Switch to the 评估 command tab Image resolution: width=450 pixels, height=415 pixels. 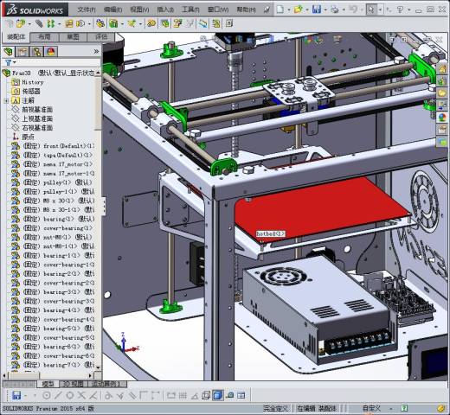(x=101, y=37)
